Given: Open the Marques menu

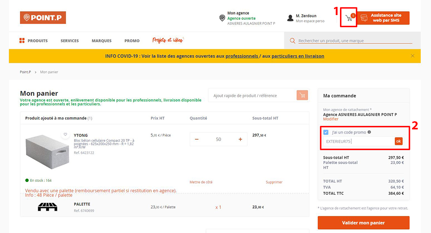Looking at the screenshot, I should point(101,41).
